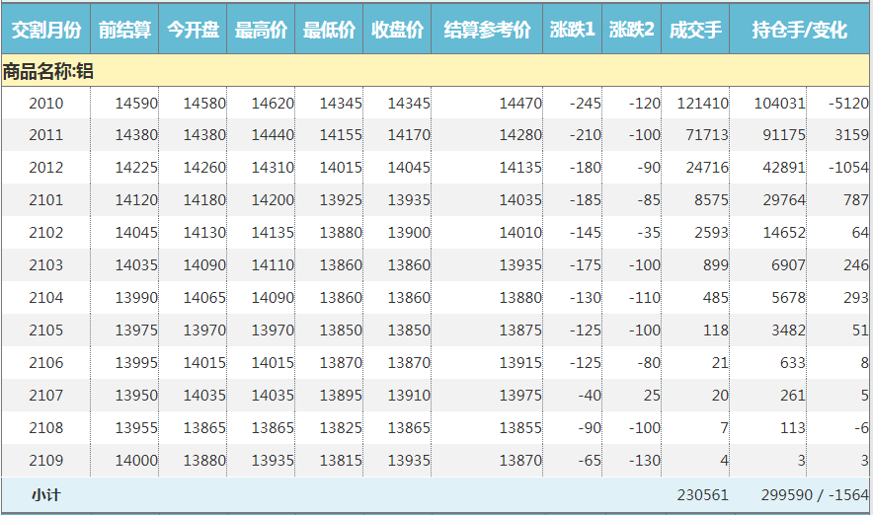Click the 最低价 column header
873x515 pixels.
[x=329, y=30]
